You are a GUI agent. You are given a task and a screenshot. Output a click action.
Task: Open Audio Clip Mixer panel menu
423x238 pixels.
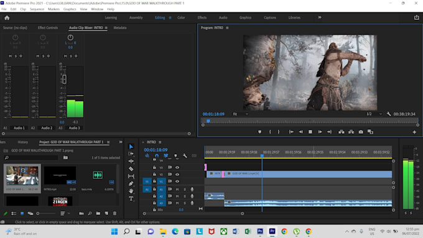[x=106, y=28]
